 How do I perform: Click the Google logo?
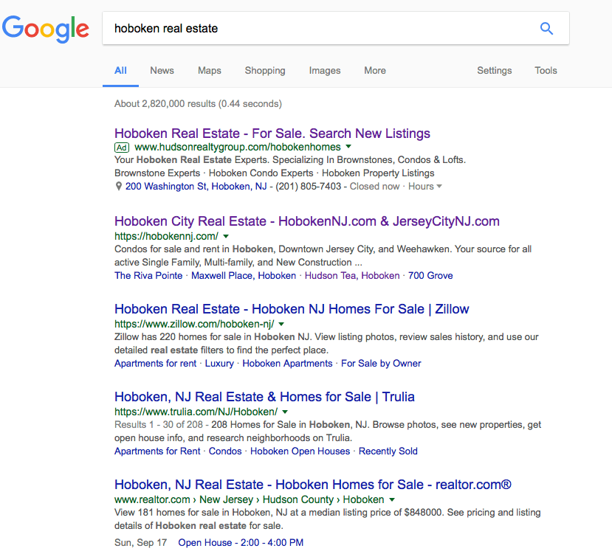(46, 30)
